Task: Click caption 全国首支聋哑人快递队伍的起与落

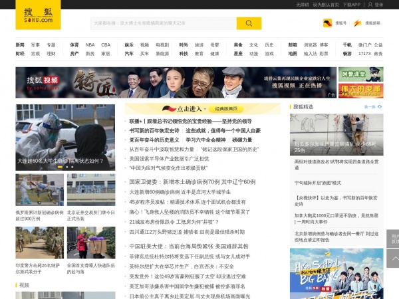Action: [x=91, y=268]
